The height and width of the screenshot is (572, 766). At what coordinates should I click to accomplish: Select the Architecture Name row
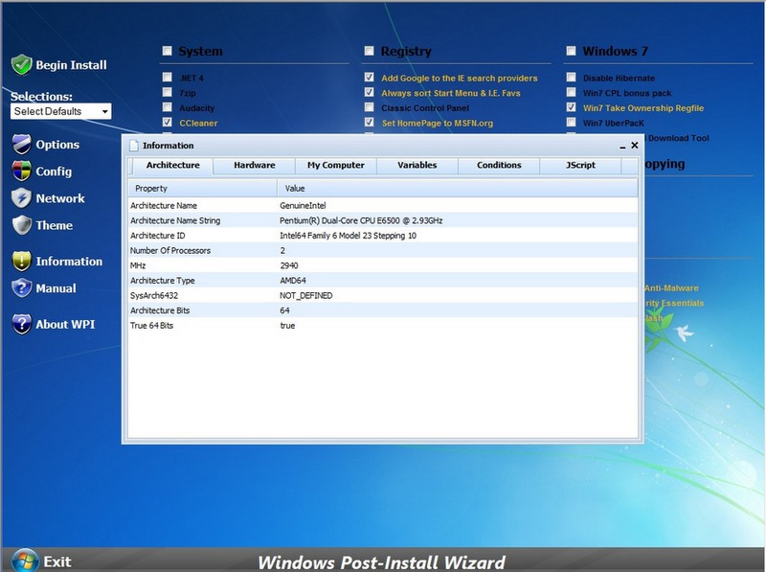point(383,205)
